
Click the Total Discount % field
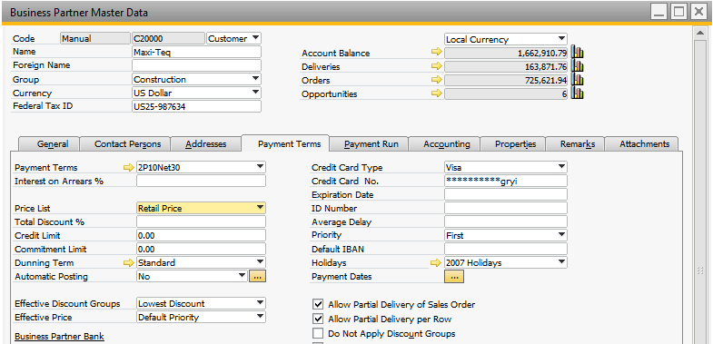pos(201,221)
